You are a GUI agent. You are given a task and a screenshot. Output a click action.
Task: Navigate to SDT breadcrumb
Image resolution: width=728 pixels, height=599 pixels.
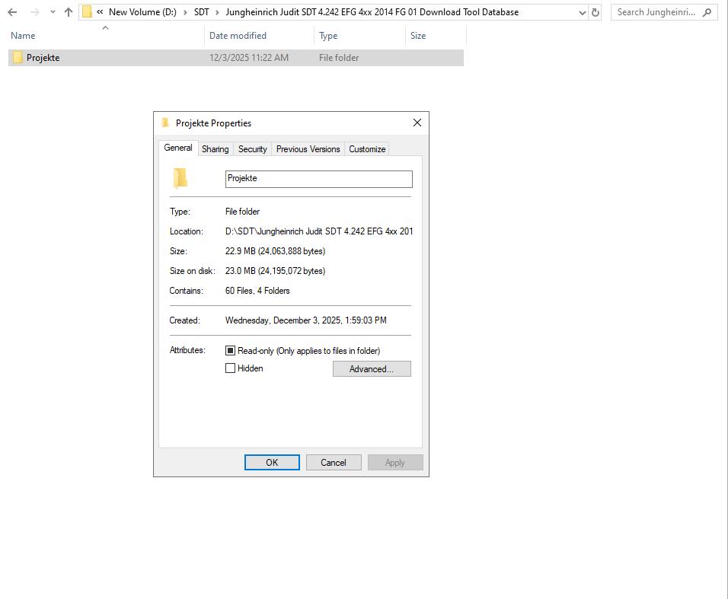coord(202,12)
